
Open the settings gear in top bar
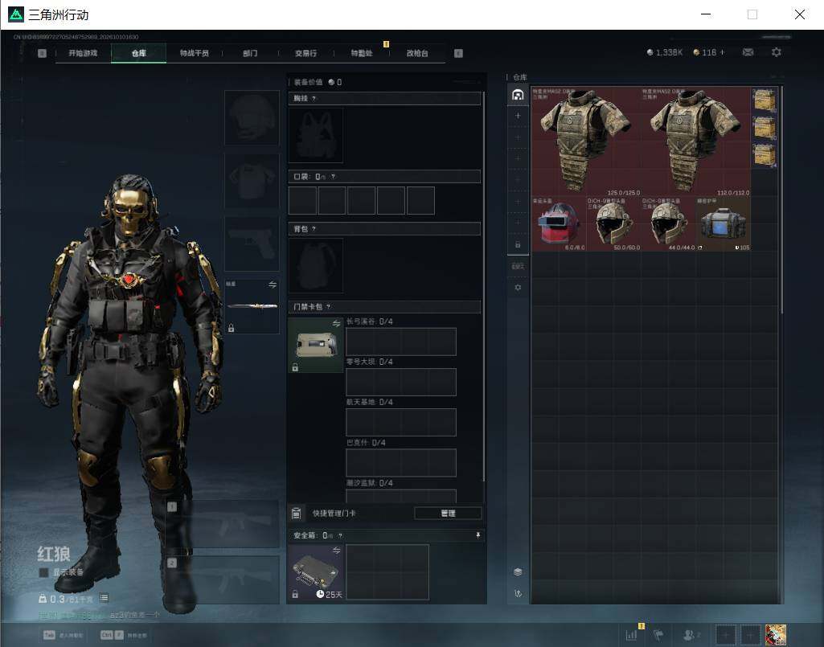click(777, 52)
